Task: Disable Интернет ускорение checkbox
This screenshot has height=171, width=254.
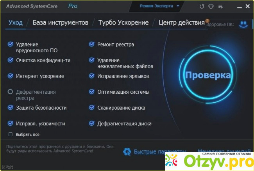Action: coord(11,76)
